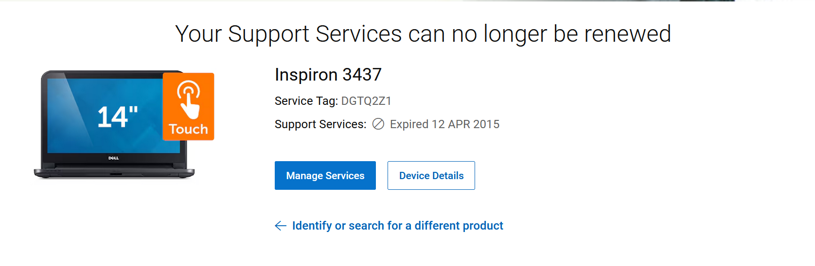This screenshot has height=266, width=815.
Task: Click the service tag value DGTQ2Z1
Action: (366, 101)
